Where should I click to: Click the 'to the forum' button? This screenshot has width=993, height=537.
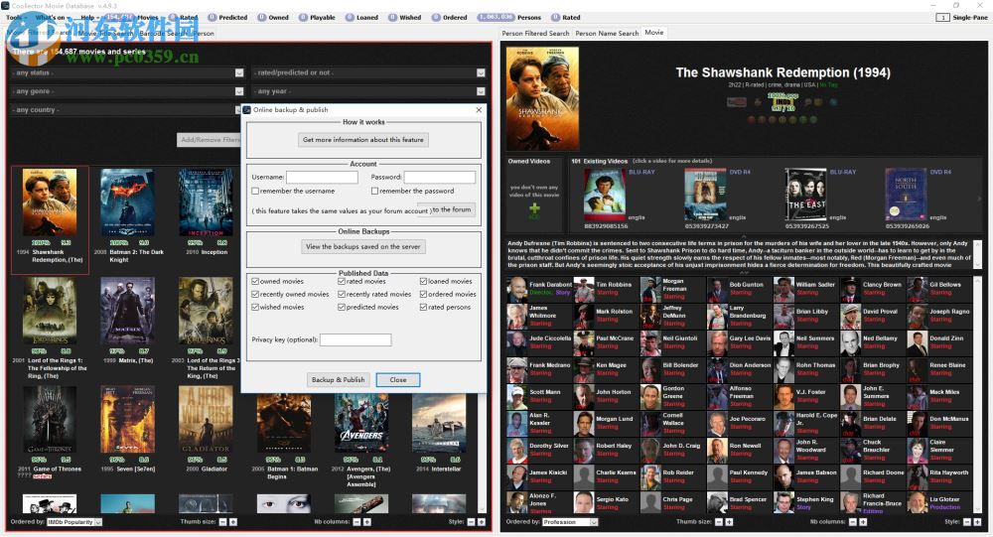click(452, 209)
